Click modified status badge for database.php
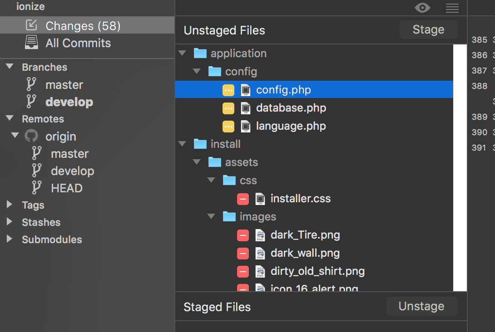This screenshot has height=332, width=495. click(x=228, y=108)
